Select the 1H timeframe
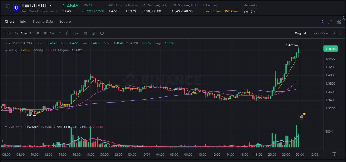346x162 pixels. click(32, 33)
